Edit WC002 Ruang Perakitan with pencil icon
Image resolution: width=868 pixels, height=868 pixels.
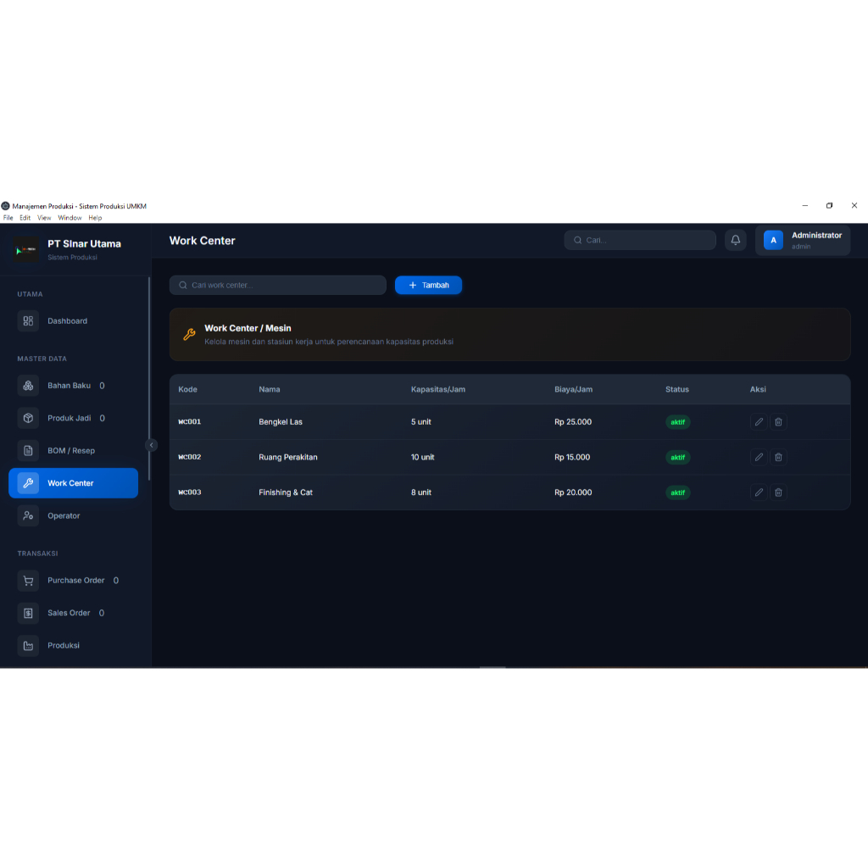coord(759,457)
